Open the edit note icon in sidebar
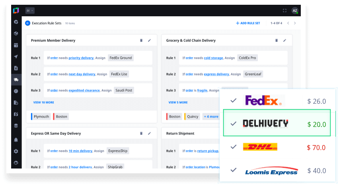This screenshot has height=186, width=339. click(16, 114)
